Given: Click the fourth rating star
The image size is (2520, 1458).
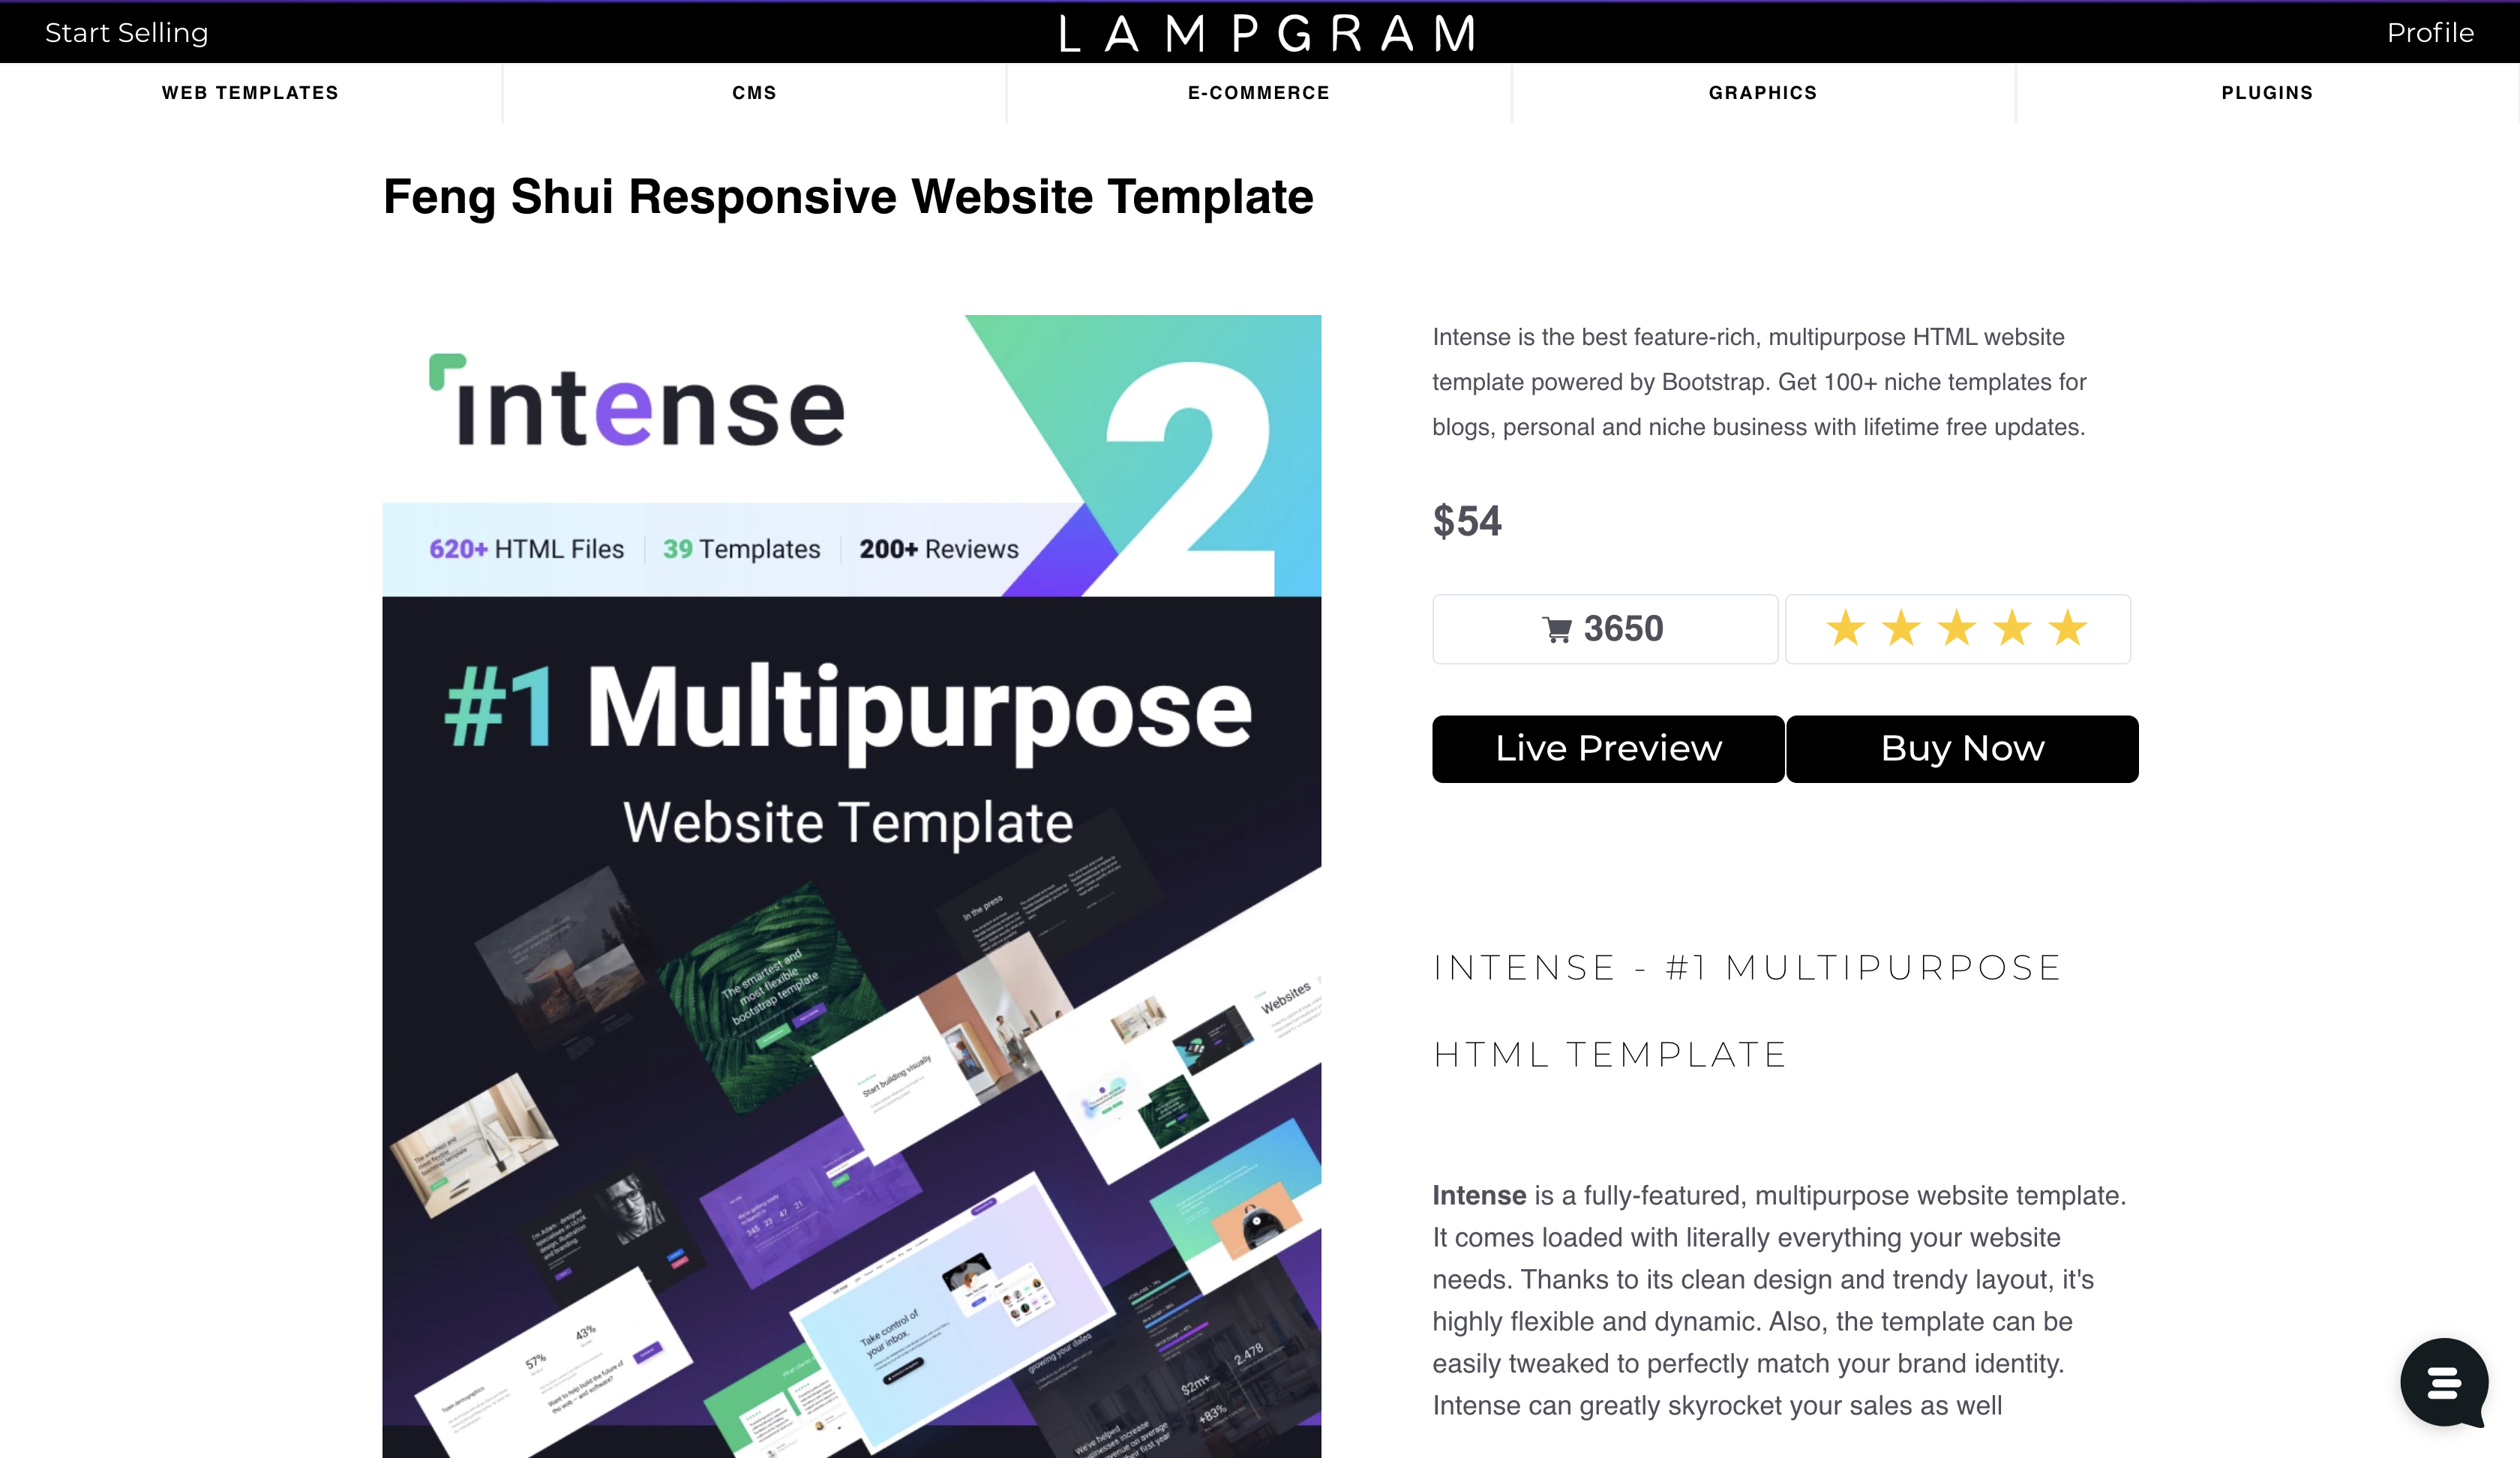Looking at the screenshot, I should [x=2012, y=629].
